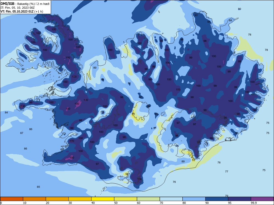Click the '76' humidity value over the sea
Screen dimensions: 274x205
point(174,182)
